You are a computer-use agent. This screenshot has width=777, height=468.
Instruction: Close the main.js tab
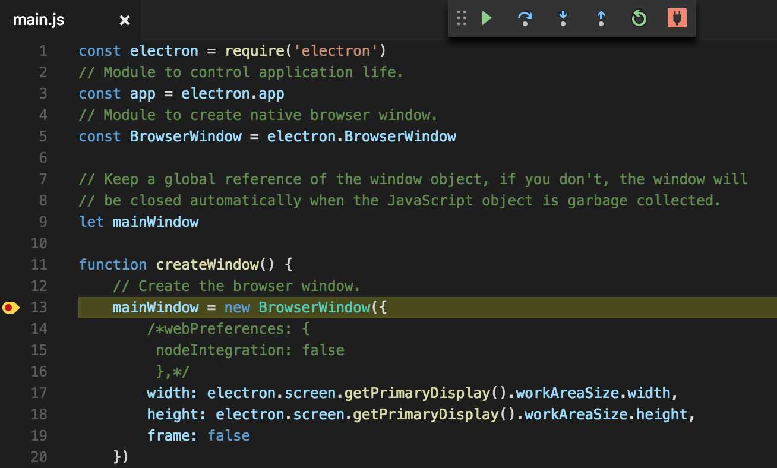(x=125, y=20)
